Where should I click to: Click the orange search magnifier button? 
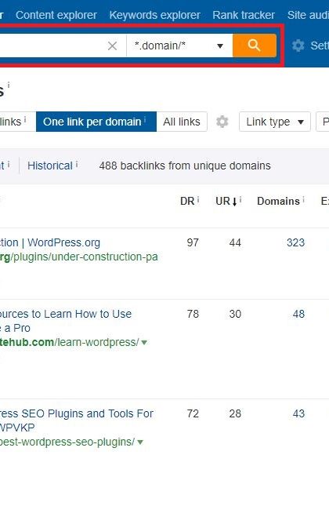pos(255,46)
